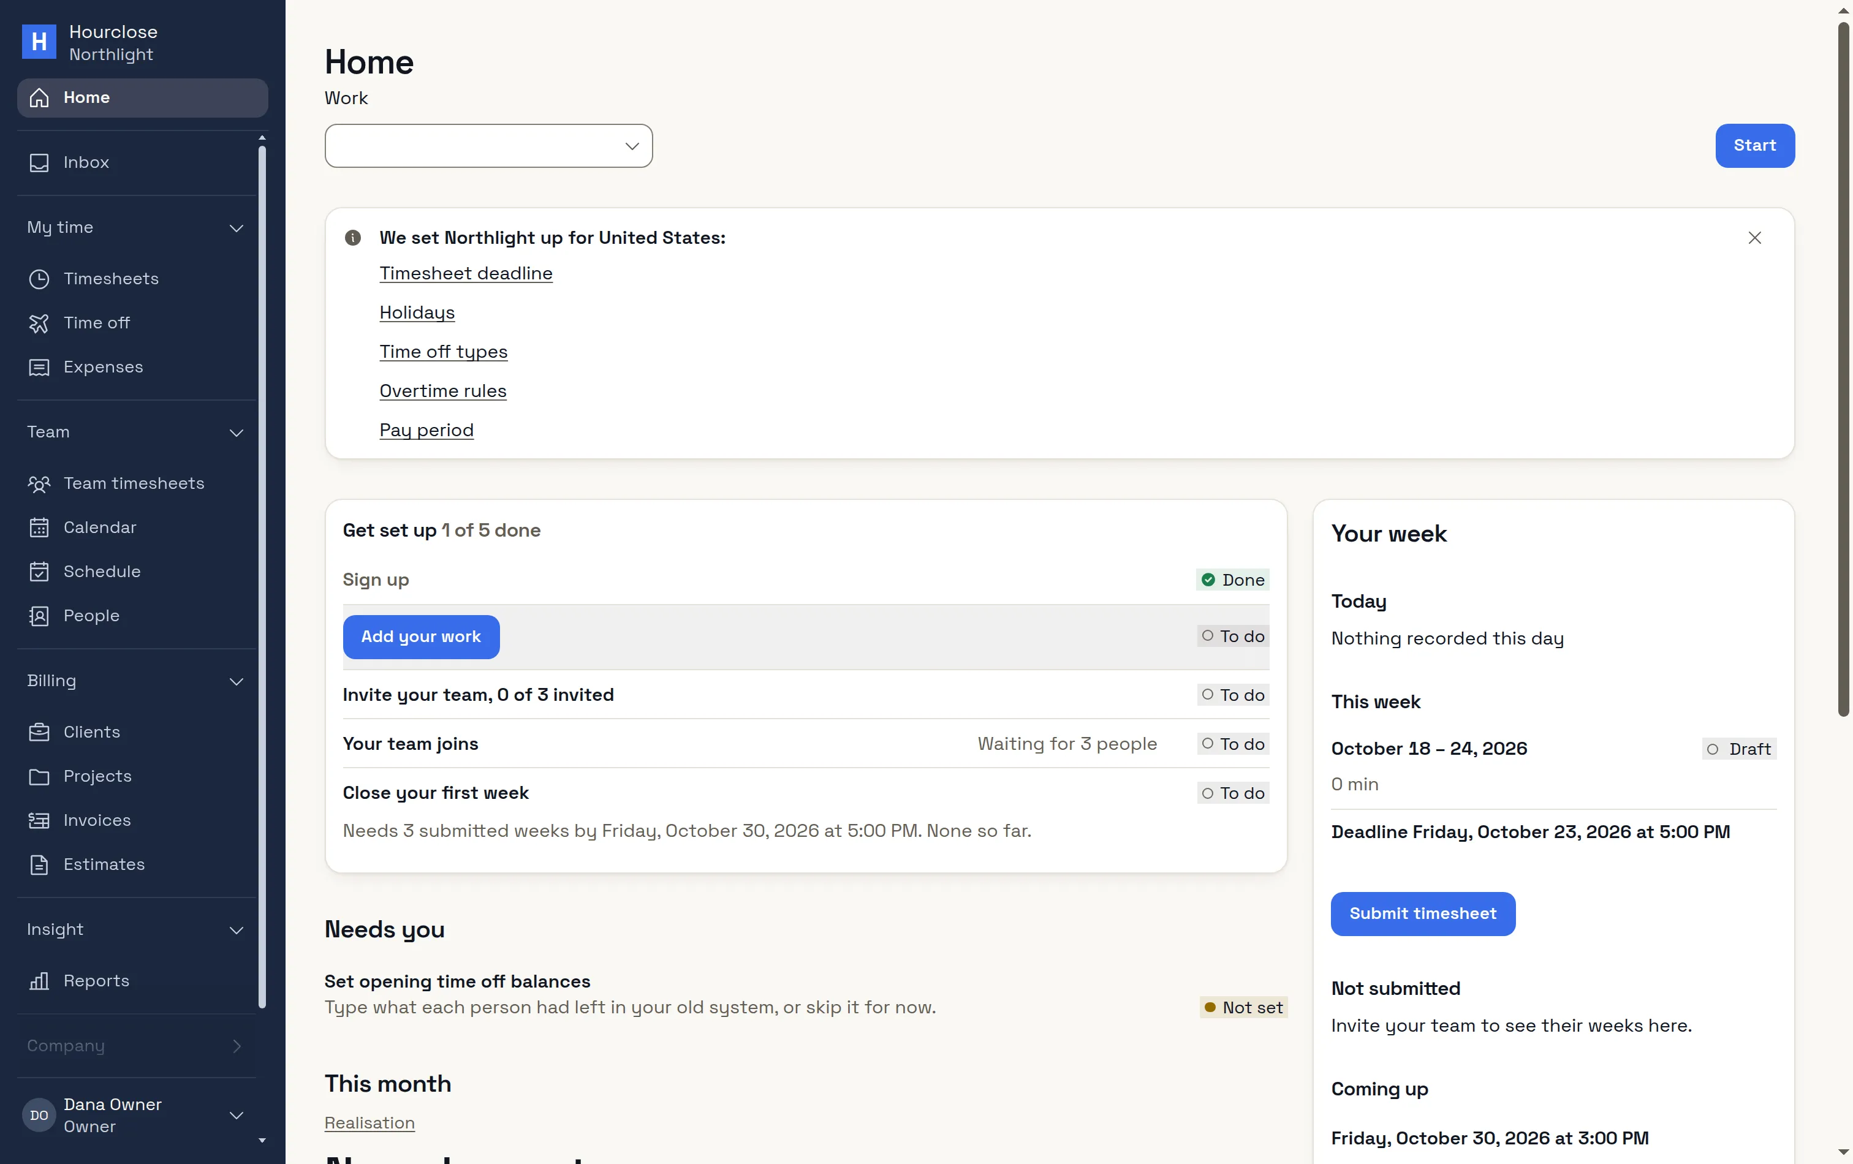Click the Team timesheets people icon
This screenshot has width=1853, height=1164.
click(39, 483)
